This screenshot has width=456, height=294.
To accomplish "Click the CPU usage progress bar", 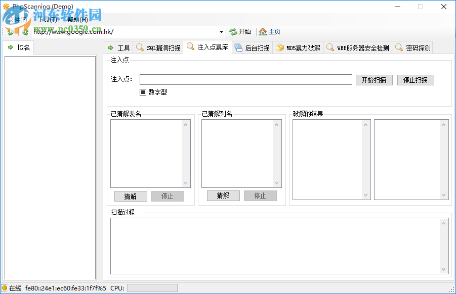I will click(x=152, y=287).
